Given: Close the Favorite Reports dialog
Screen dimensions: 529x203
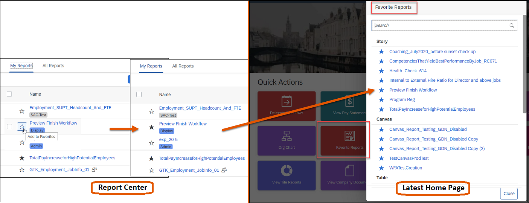Looking at the screenshot, I should coord(509,194).
